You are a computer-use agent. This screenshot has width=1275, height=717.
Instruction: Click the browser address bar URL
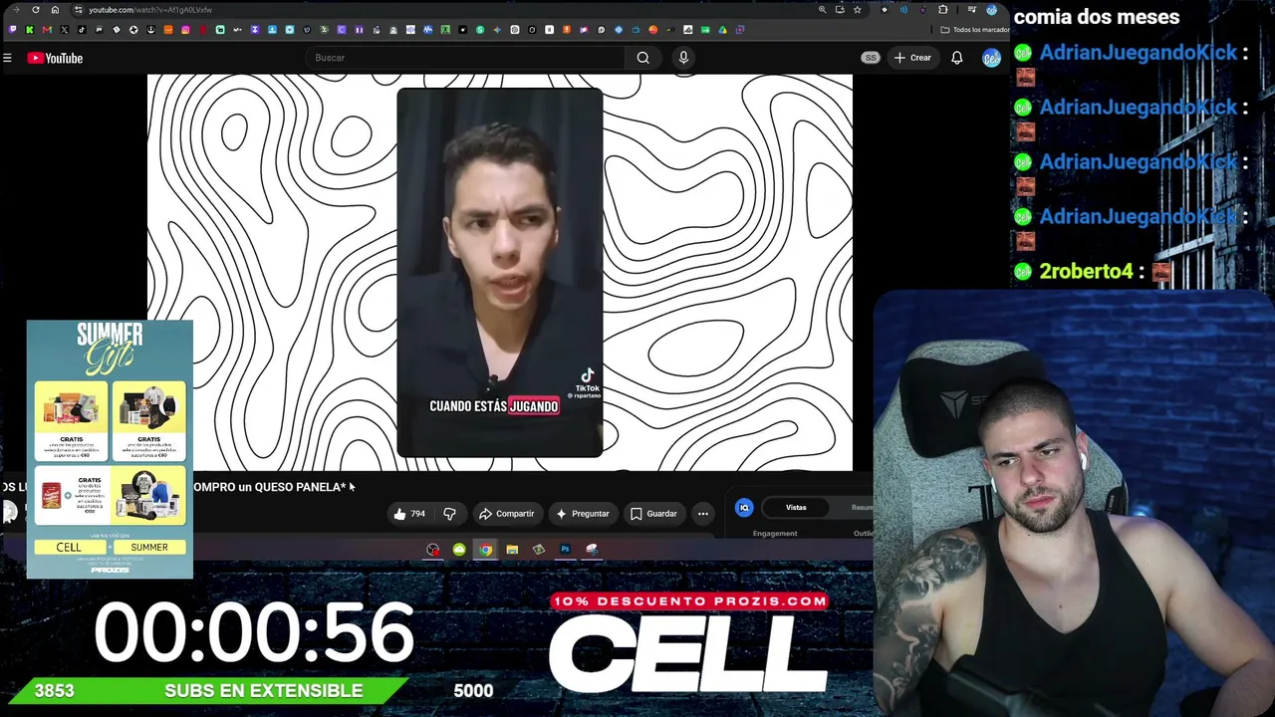[x=149, y=10]
